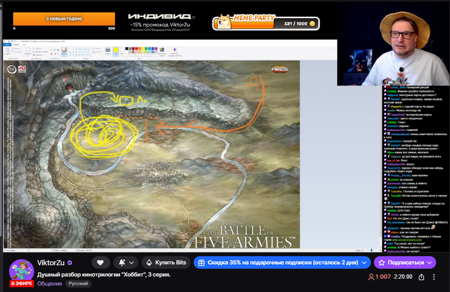Select the Eraser tool in Paint
The height and width of the screenshot is (292, 450).
[x=51, y=54]
